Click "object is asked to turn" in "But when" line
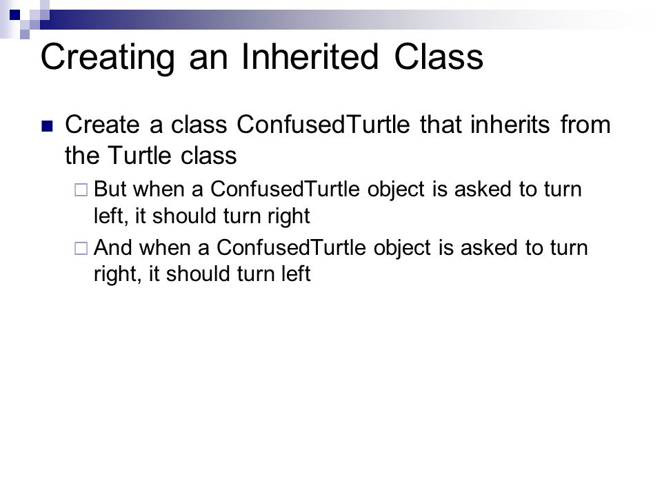 (474, 190)
